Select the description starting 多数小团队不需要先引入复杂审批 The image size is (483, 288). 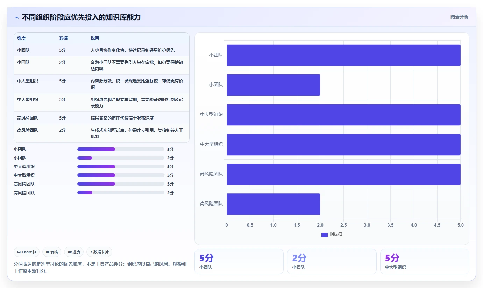pyautogui.click(x=137, y=65)
